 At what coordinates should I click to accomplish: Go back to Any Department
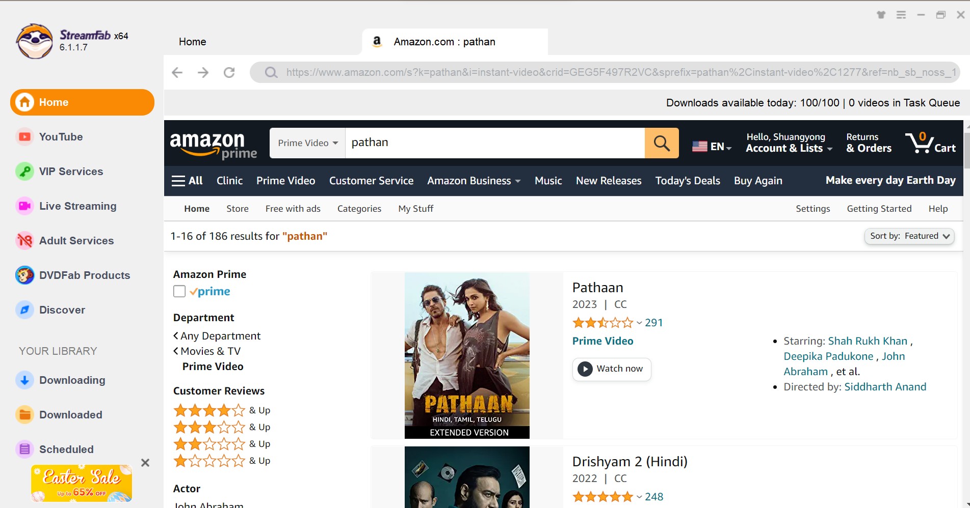pos(217,336)
